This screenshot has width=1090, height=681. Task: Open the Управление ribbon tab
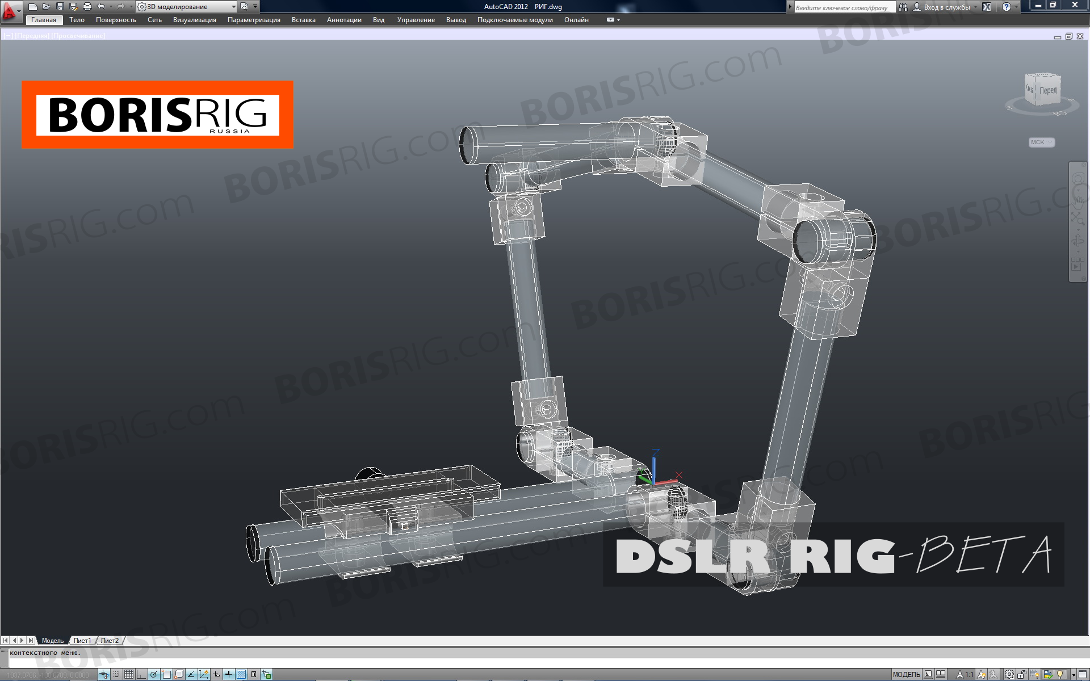(416, 20)
